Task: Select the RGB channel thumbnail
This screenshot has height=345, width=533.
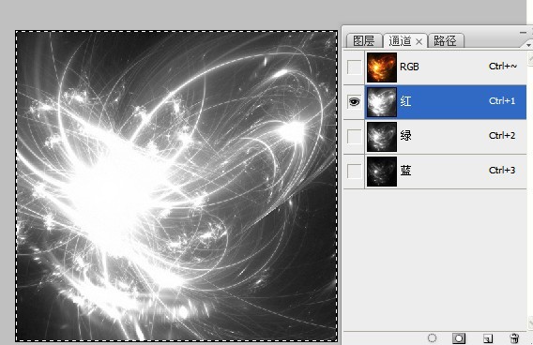Action: point(382,67)
